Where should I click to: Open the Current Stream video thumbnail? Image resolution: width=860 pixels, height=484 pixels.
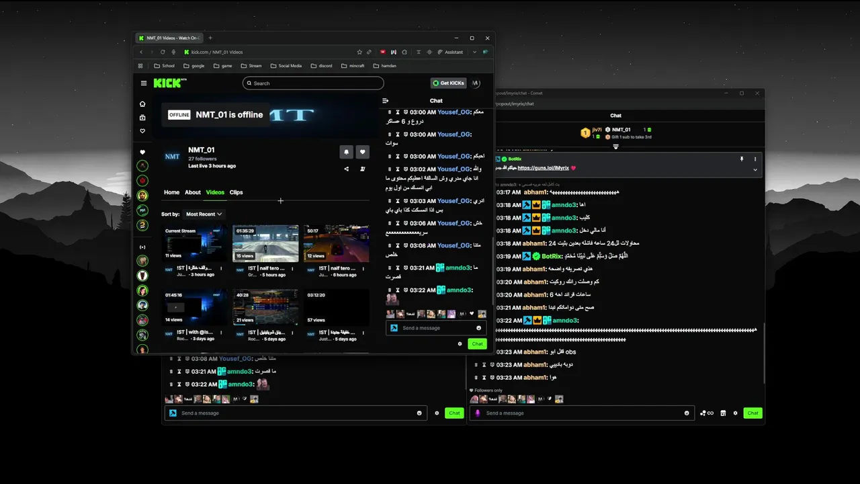196,243
